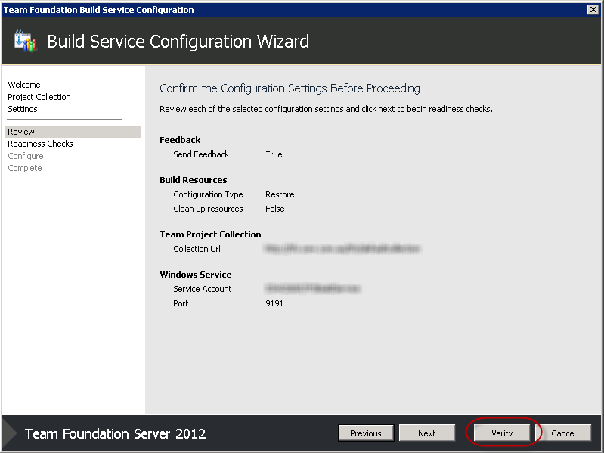Click the blurred service account value

pos(313,289)
